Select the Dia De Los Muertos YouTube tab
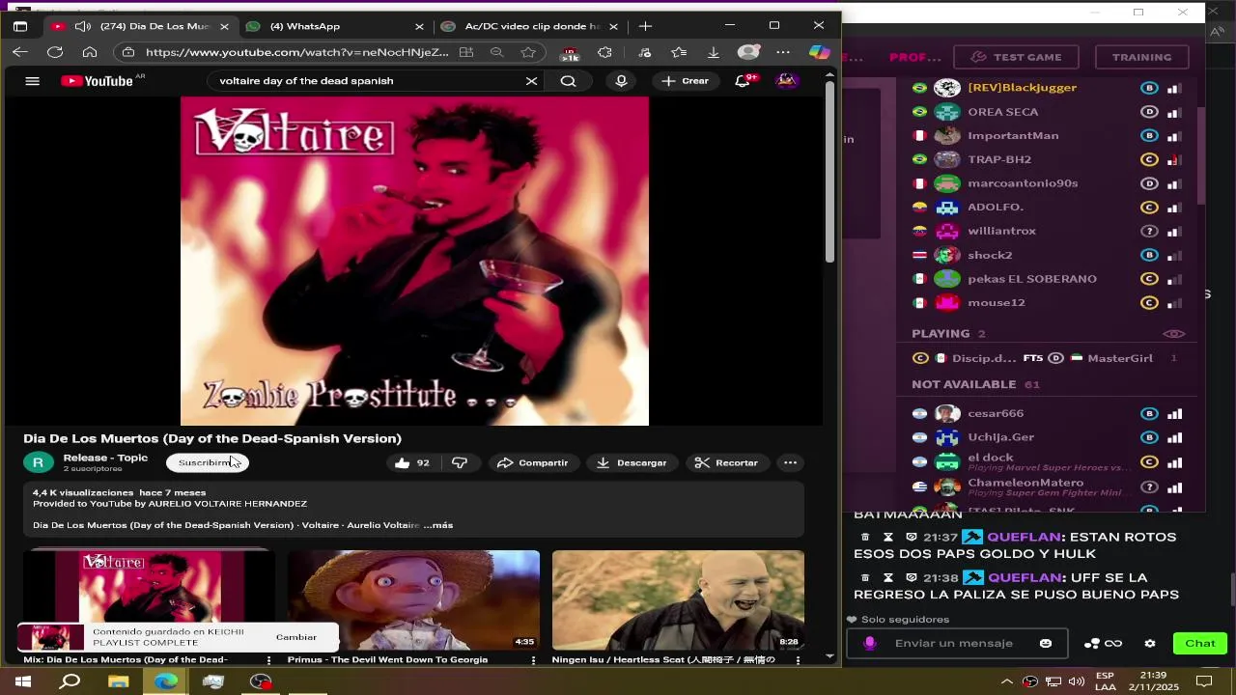Screen dimensions: 1236x695 tap(141, 26)
